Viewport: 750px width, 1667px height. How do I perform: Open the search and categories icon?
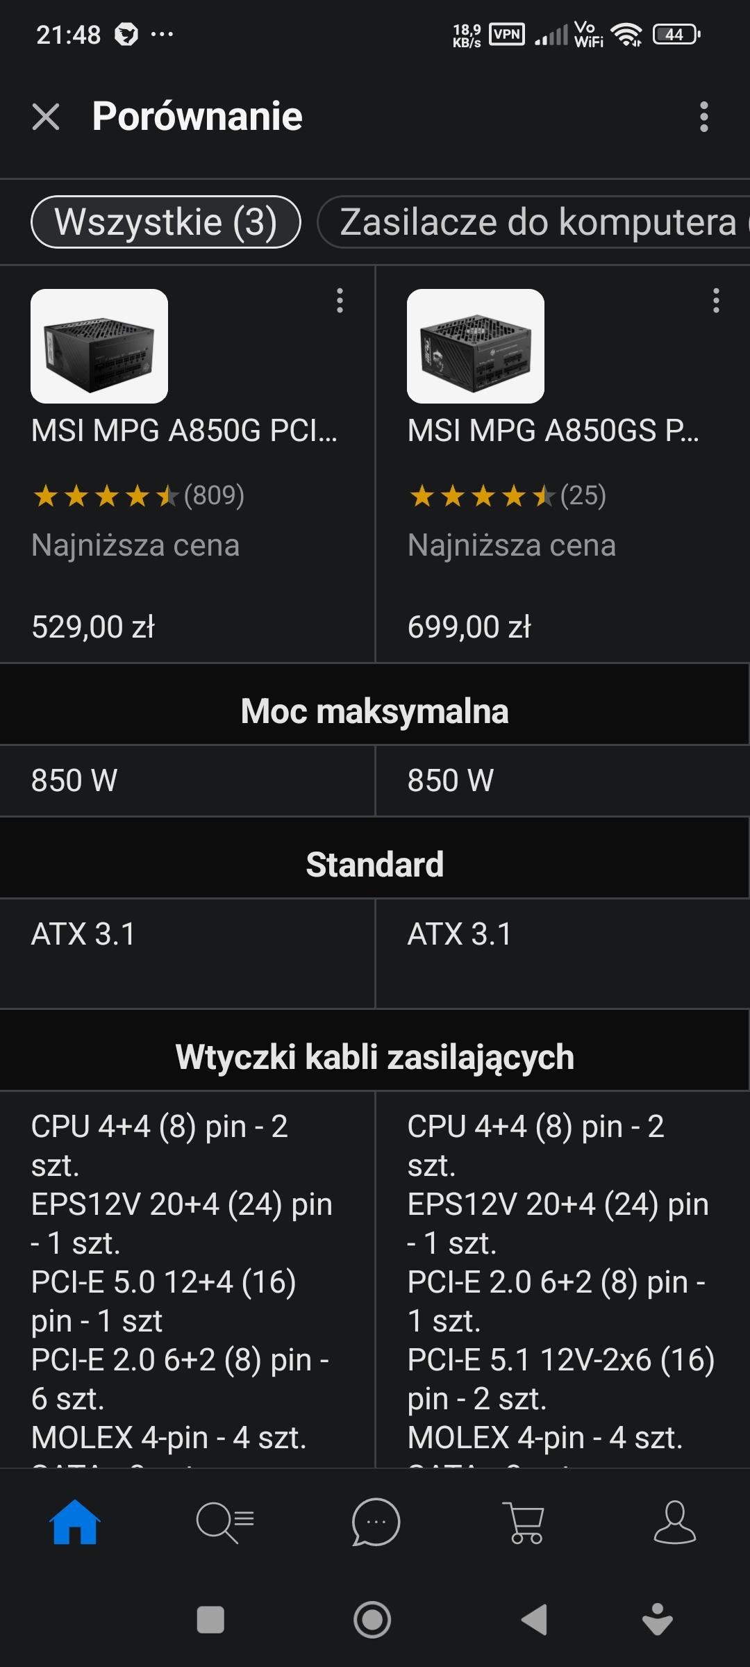click(225, 1522)
